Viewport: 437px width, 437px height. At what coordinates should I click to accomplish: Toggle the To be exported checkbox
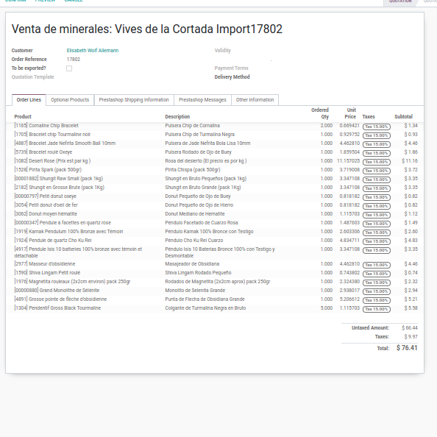tap(69, 68)
